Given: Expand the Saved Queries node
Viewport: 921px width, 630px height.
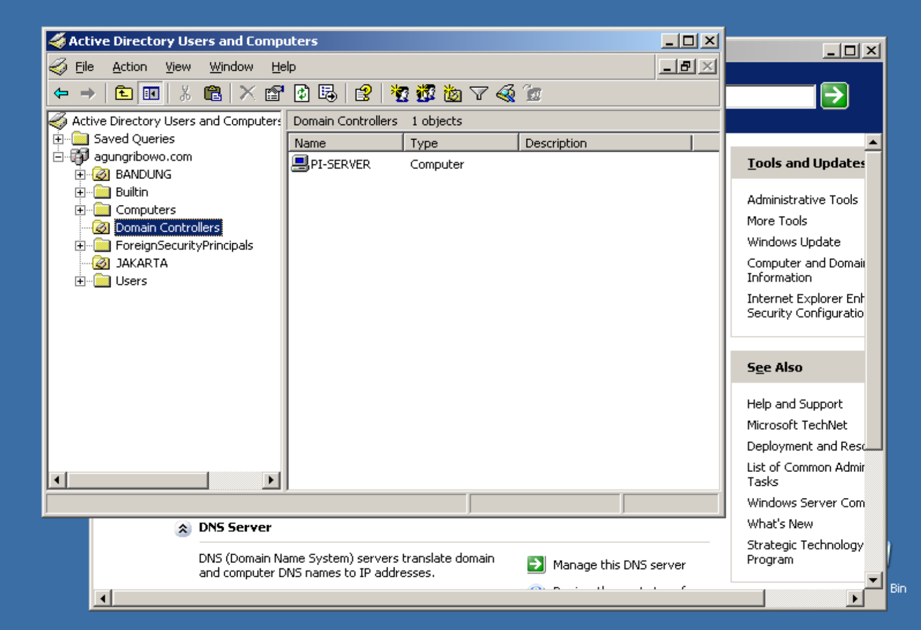Looking at the screenshot, I should pyautogui.click(x=58, y=139).
